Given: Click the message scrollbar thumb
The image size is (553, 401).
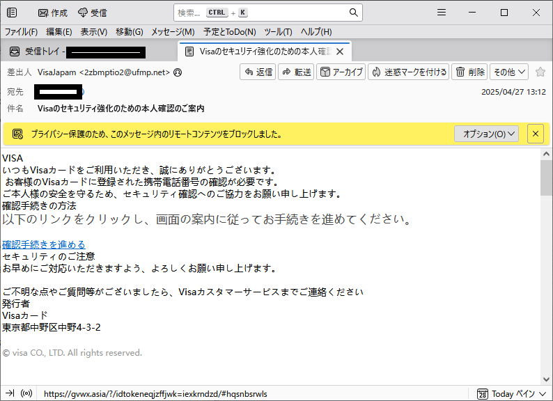Looking at the screenshot, I should click(546, 178).
